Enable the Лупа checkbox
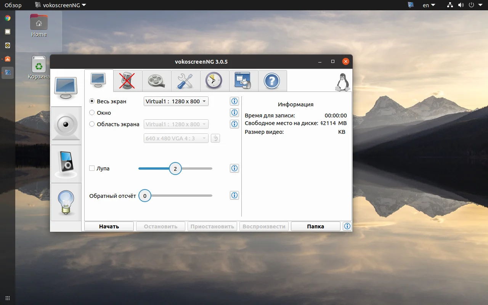The height and width of the screenshot is (305, 488). click(x=92, y=168)
